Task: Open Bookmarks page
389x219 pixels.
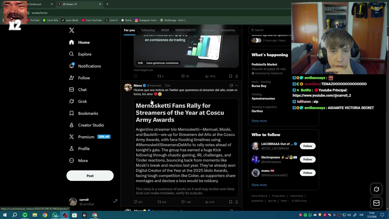Action: click(83, 113)
